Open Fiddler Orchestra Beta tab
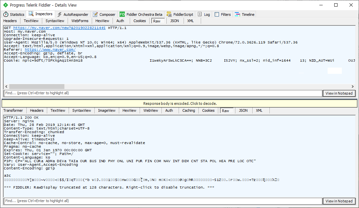Screen dimensions: 359x208 coord(141,15)
